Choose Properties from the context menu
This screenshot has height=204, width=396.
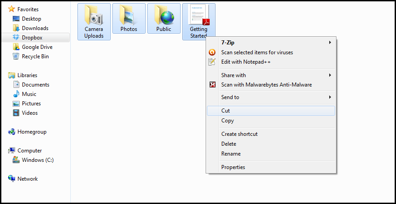coord(271,167)
